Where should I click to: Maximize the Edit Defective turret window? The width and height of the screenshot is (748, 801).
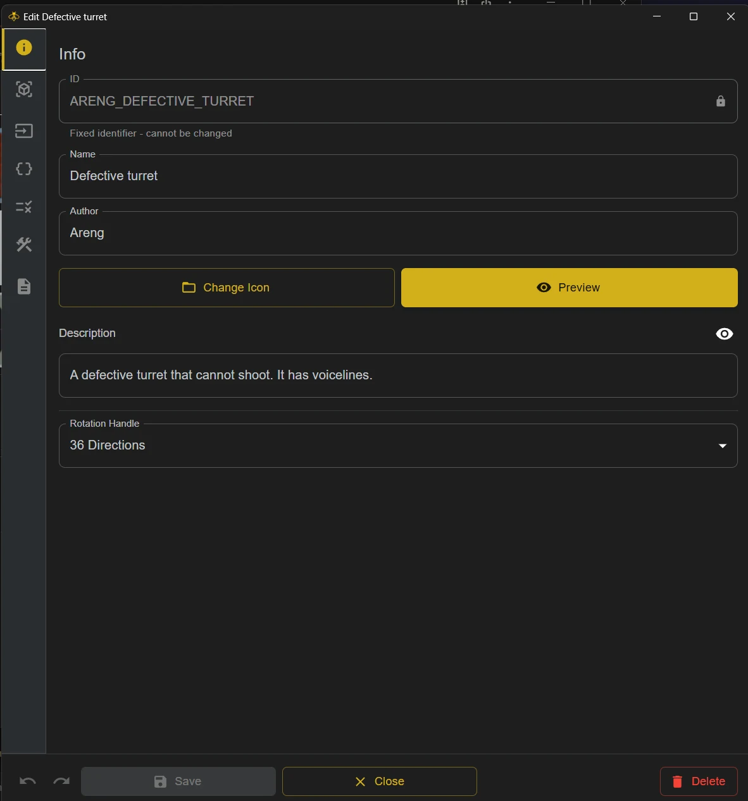pos(694,16)
